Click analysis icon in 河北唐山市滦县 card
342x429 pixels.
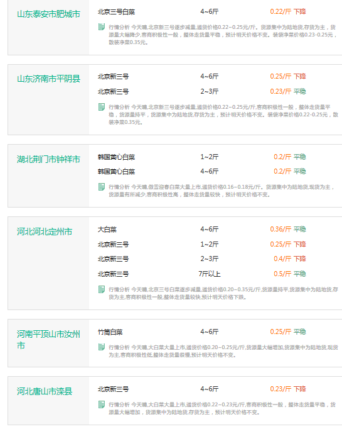[x=102, y=404]
